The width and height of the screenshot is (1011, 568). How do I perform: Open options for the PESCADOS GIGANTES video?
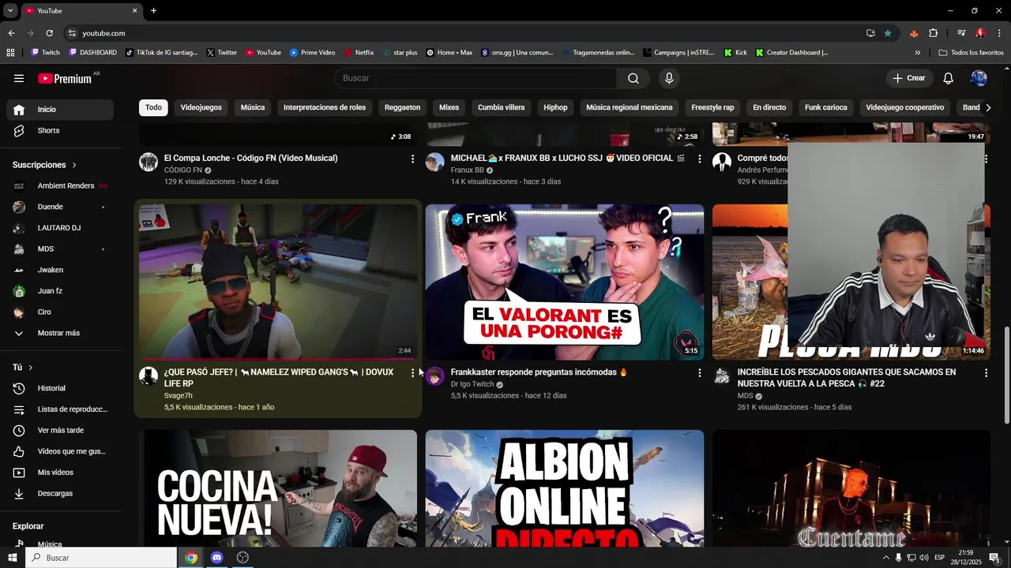(x=986, y=372)
